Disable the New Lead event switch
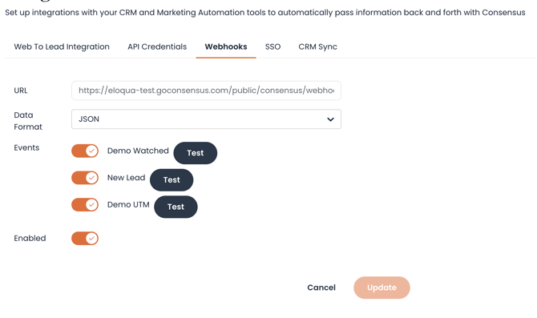 point(85,178)
